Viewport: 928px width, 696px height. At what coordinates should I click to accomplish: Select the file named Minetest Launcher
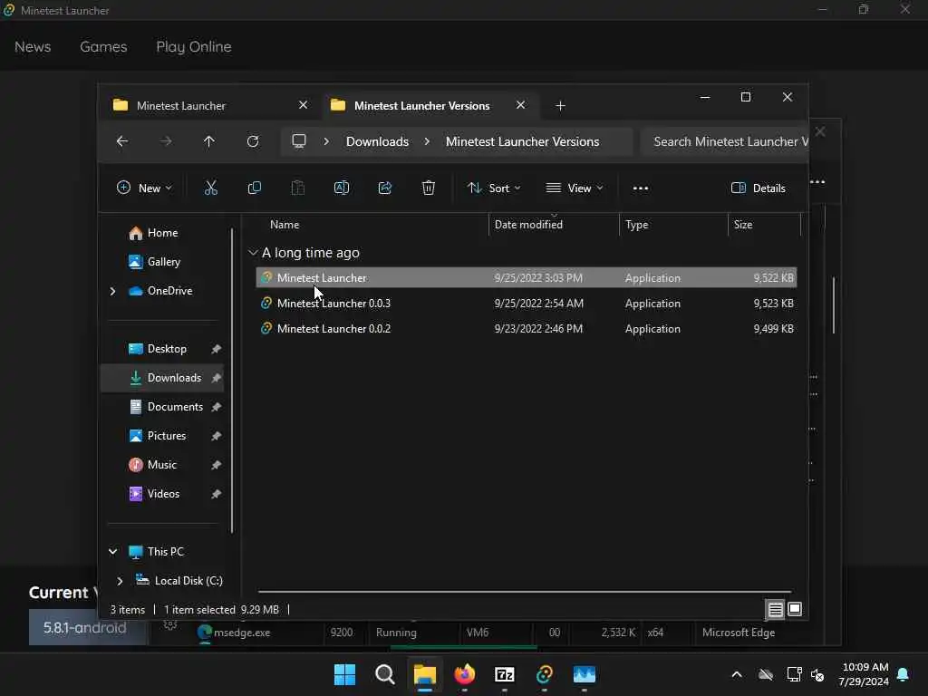527,278
